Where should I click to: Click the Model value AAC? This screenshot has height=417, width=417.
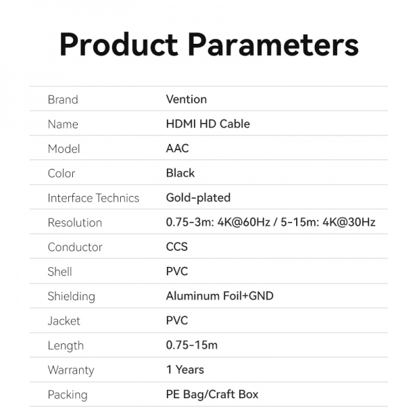[177, 149]
